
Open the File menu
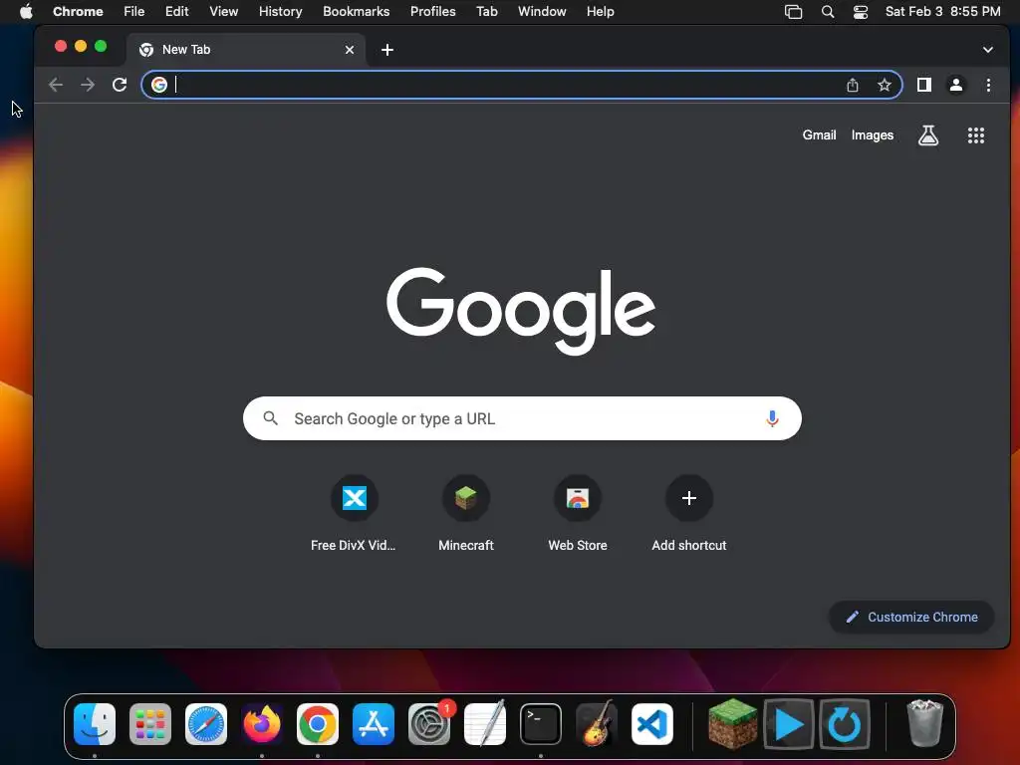(134, 12)
